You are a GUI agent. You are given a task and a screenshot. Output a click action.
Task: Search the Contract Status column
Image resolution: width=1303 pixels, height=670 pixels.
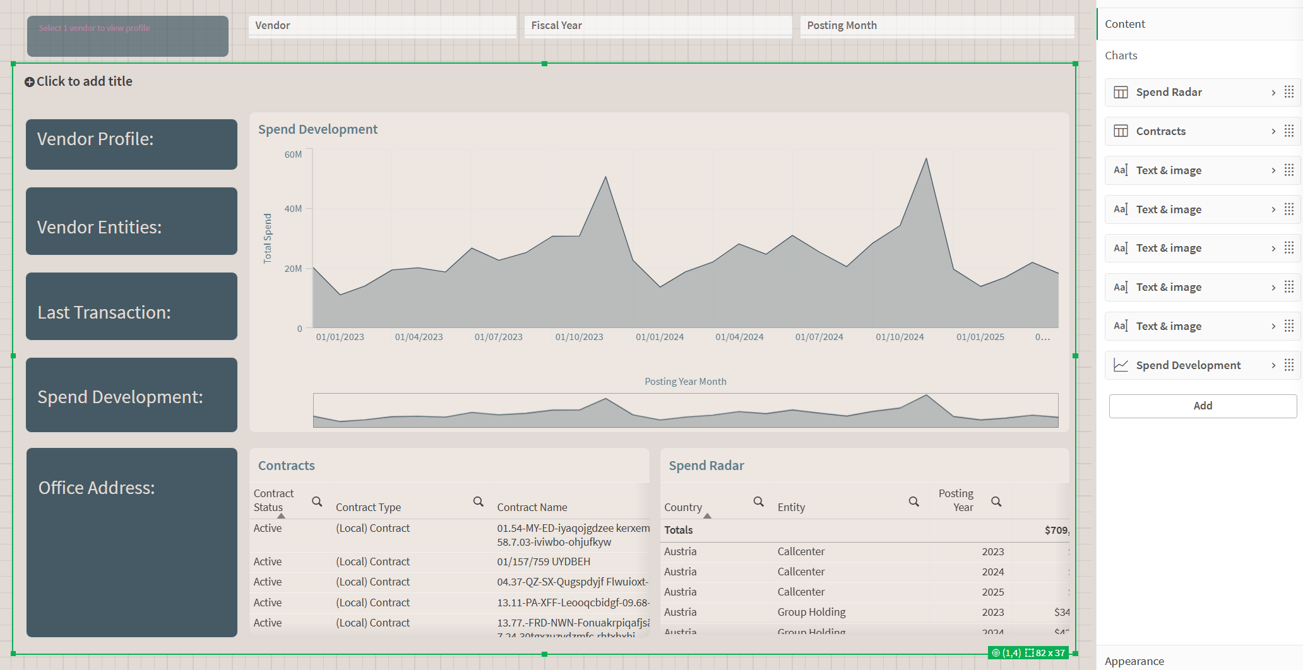coord(317,502)
